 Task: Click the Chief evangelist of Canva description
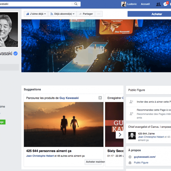click(150, 127)
